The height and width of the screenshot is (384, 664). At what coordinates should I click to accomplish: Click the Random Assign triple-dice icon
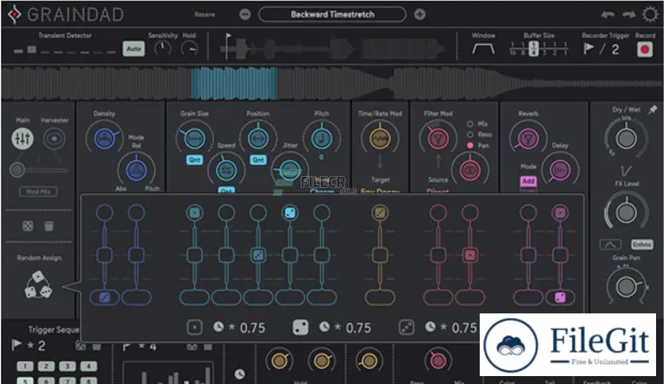tap(38, 285)
